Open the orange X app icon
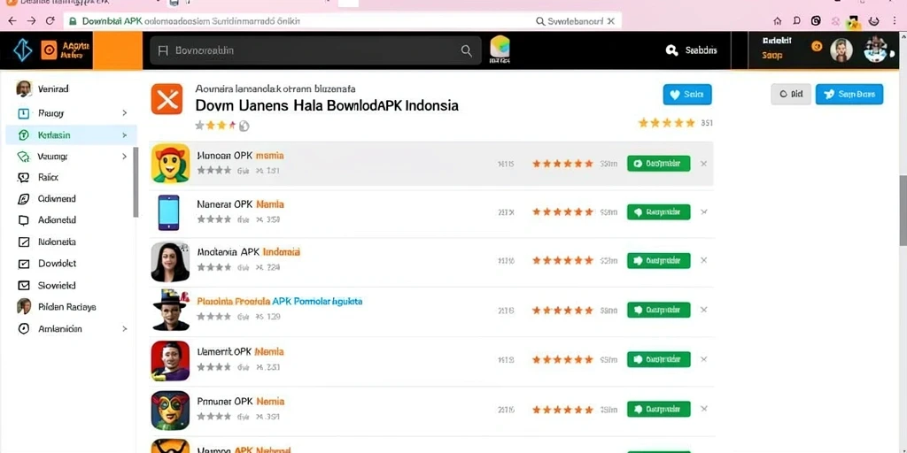The height and width of the screenshot is (453, 907). pyautogui.click(x=167, y=99)
